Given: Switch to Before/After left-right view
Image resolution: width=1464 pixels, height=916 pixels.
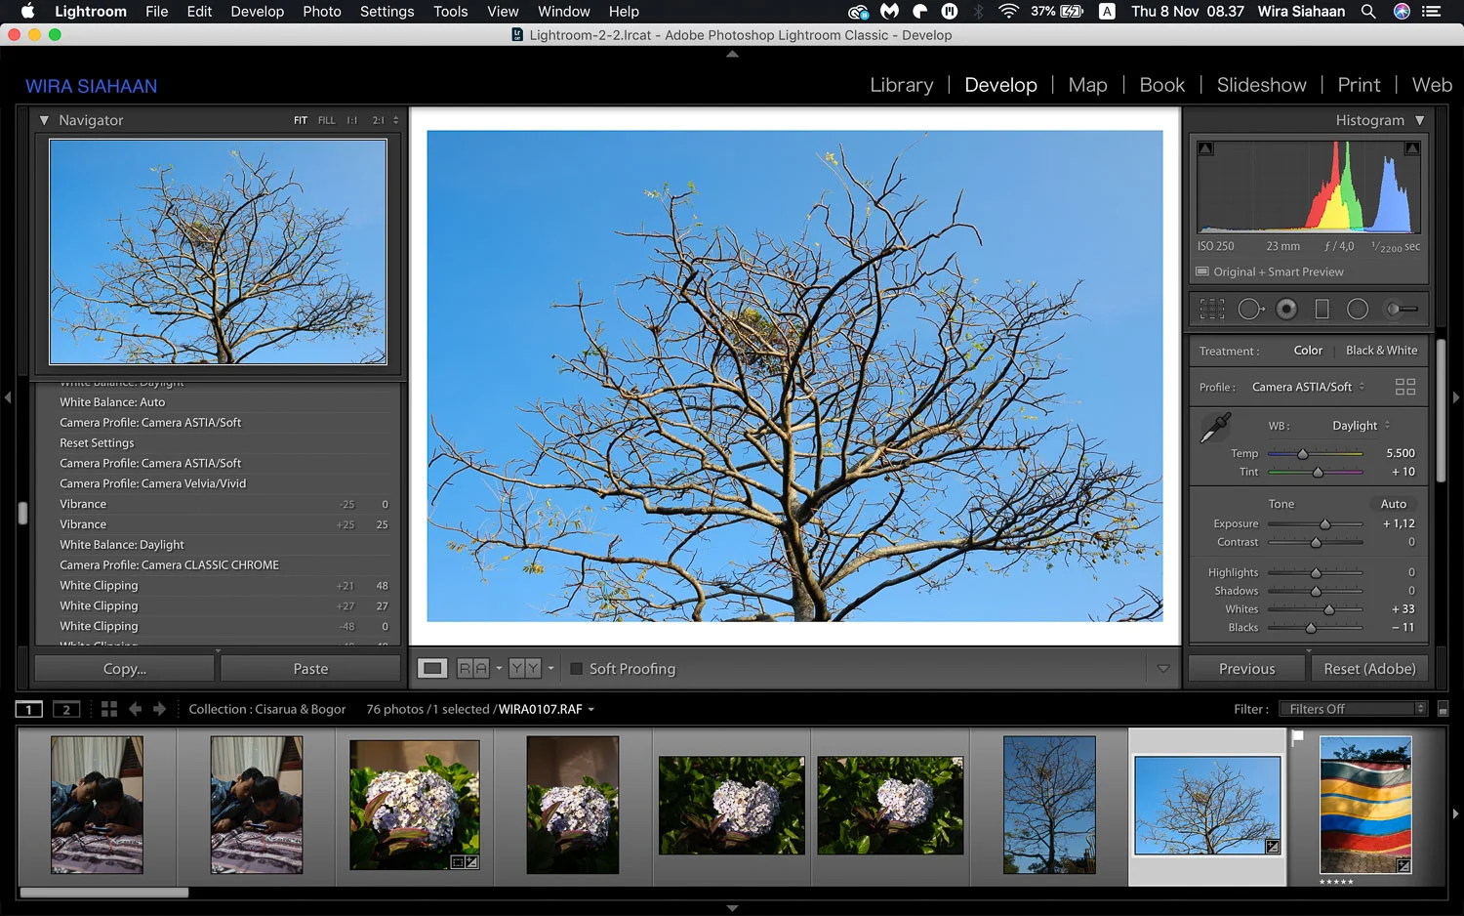Looking at the screenshot, I should (473, 669).
